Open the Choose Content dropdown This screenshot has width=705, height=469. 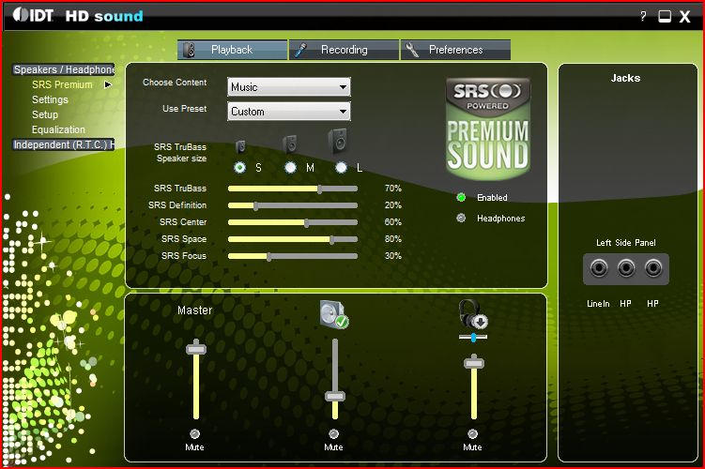(x=288, y=87)
